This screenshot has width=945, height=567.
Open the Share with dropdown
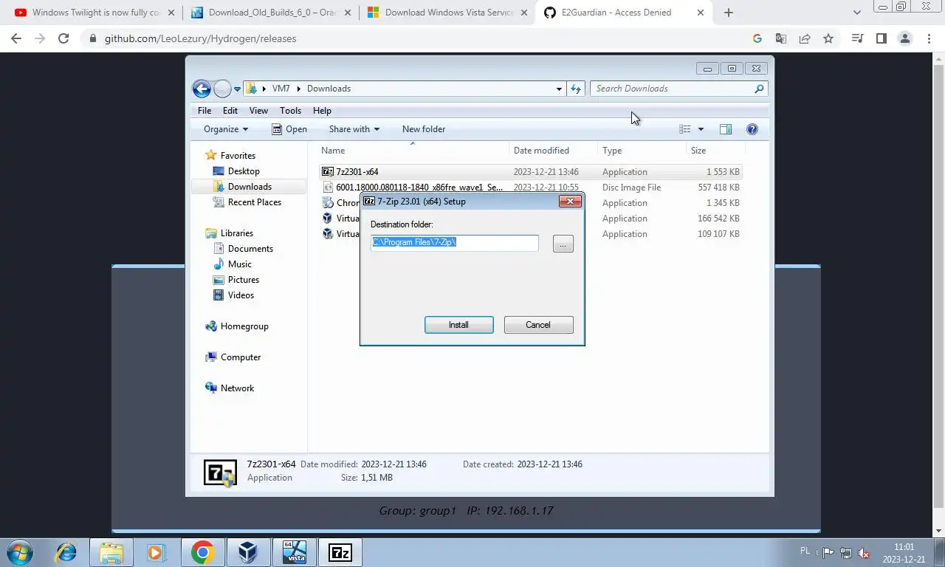tap(354, 129)
